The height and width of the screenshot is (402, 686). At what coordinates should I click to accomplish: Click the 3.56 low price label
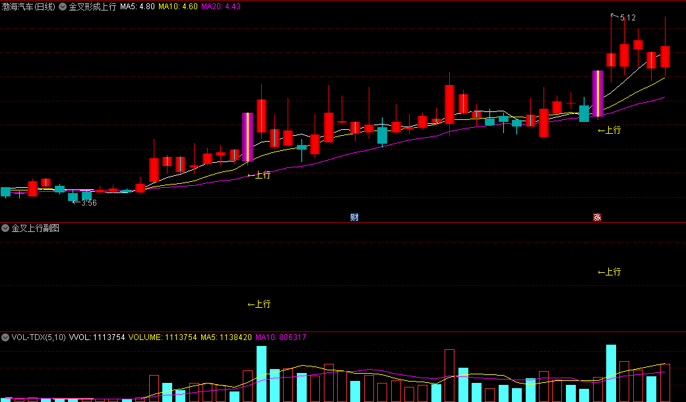(x=89, y=203)
